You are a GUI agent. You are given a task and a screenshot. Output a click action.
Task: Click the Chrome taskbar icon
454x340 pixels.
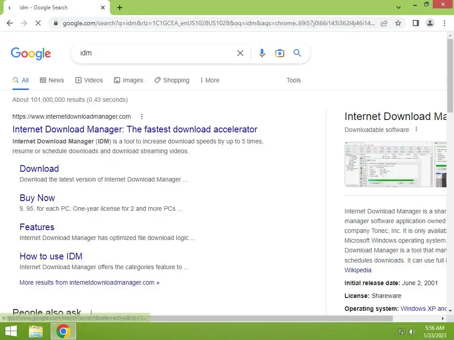[63, 331]
